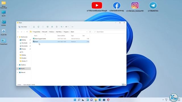Expand the Network tree node
The height and width of the screenshot is (102, 182).
click(x=18, y=73)
